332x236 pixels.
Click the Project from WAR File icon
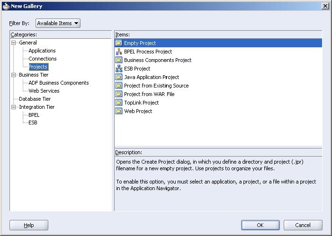[x=119, y=94]
